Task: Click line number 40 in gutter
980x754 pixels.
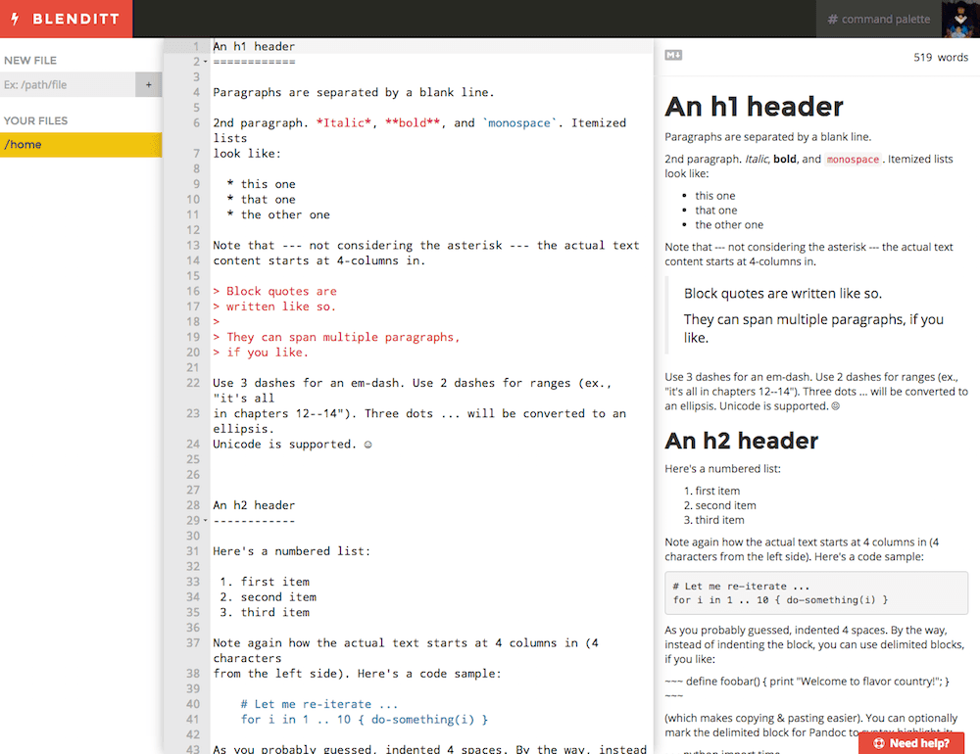Action: (193, 704)
